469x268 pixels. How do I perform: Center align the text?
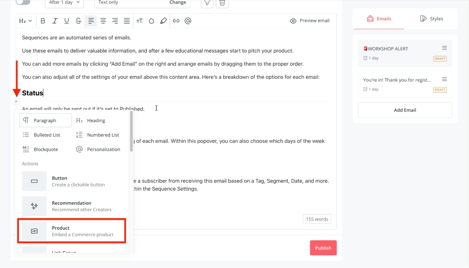click(103, 21)
